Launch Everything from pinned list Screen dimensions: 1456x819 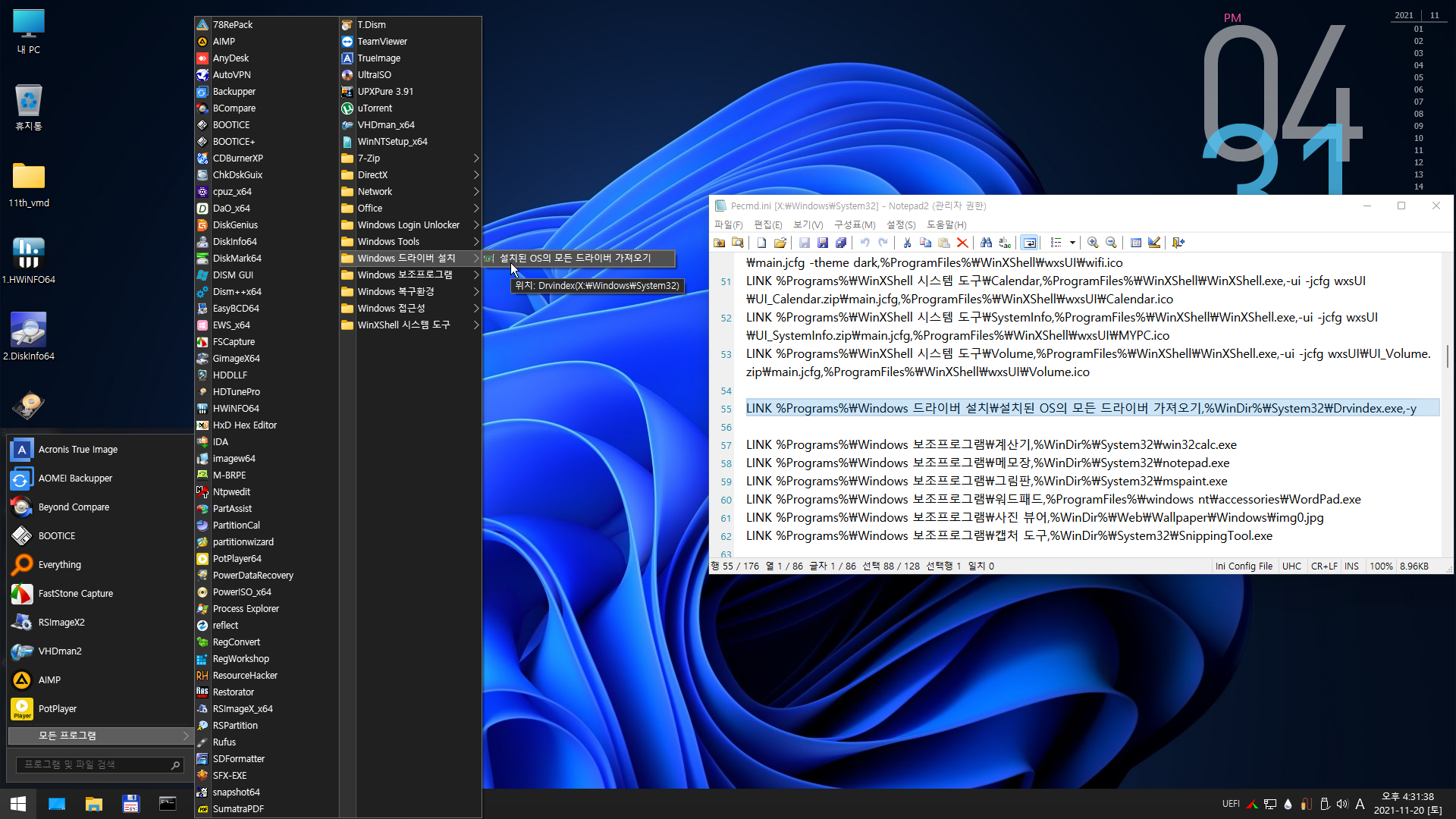click(x=99, y=565)
